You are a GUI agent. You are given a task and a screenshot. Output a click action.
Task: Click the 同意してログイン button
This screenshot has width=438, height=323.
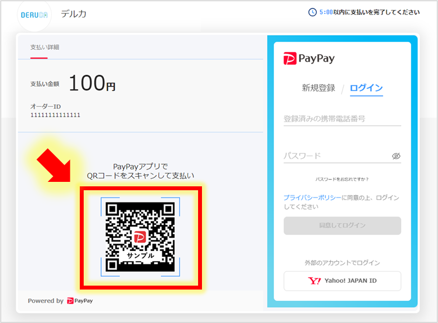[x=342, y=225]
